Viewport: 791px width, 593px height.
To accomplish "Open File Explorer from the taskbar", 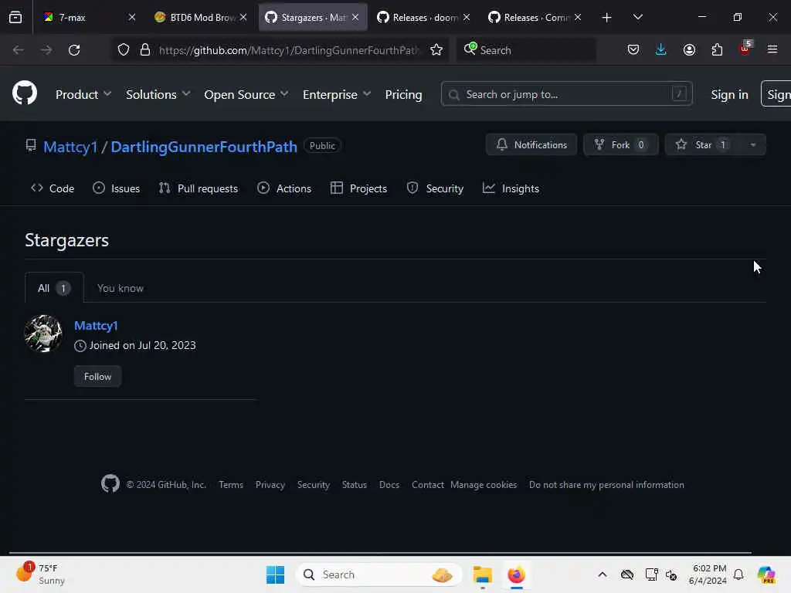I will click(x=482, y=574).
